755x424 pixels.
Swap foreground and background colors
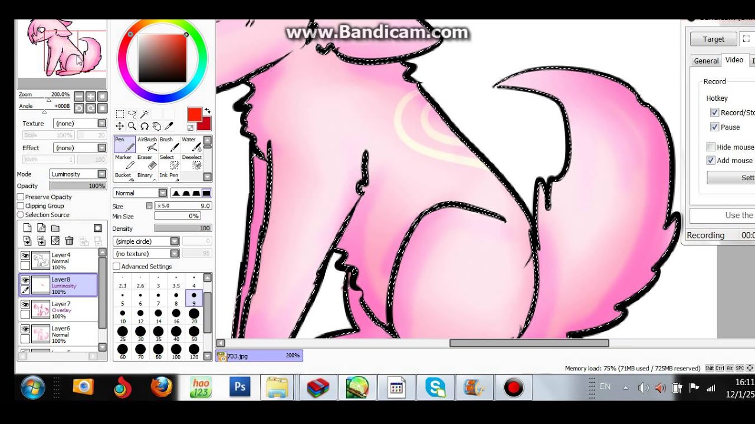pos(207,111)
